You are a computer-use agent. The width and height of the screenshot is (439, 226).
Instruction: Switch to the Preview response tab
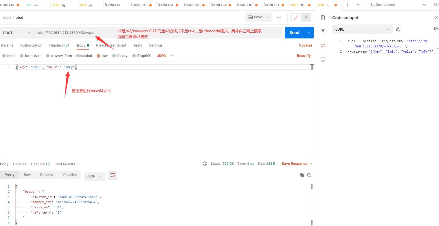46,175
